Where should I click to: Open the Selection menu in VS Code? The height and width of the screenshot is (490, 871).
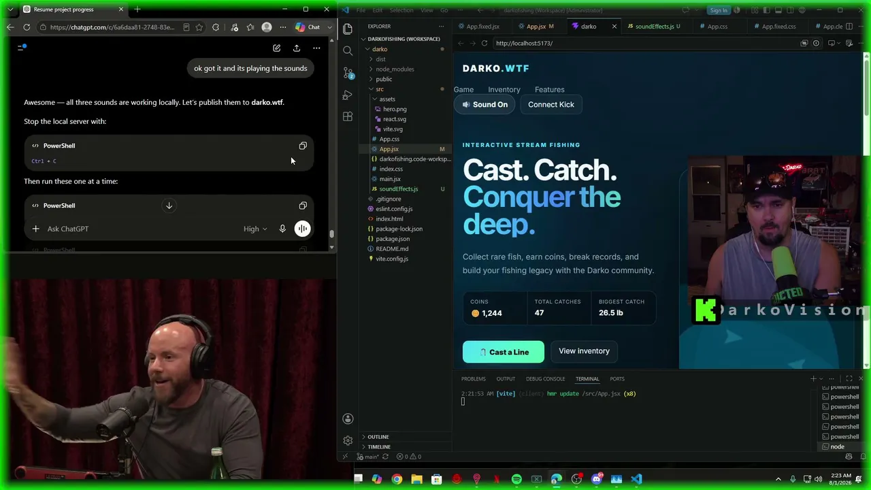point(401,10)
